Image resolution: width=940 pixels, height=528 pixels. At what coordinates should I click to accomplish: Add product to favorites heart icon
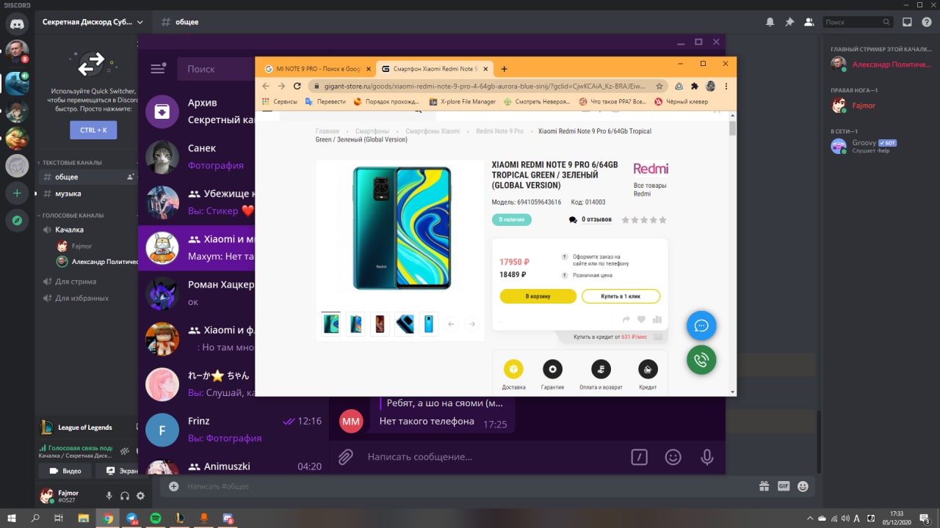[641, 319]
